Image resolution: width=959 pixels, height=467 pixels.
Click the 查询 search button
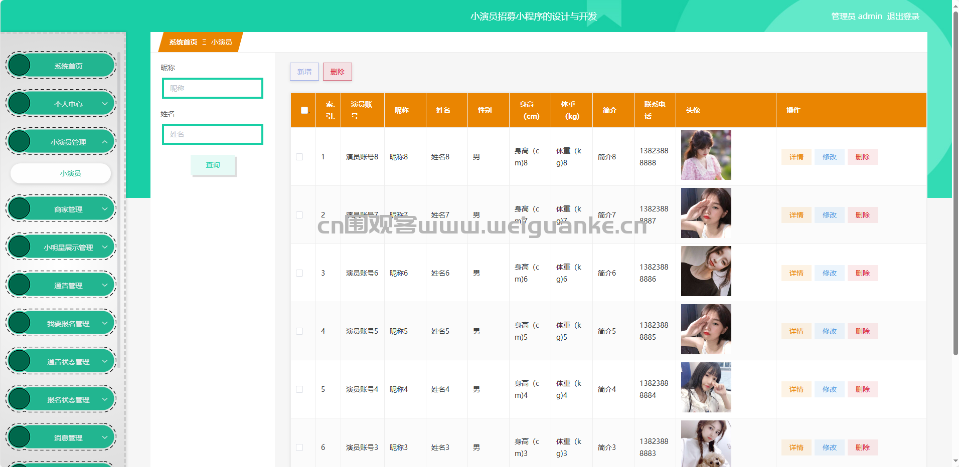[213, 165]
